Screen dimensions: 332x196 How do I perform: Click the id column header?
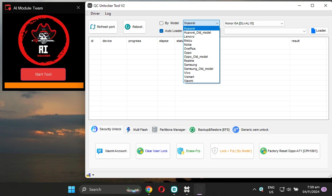point(95,41)
